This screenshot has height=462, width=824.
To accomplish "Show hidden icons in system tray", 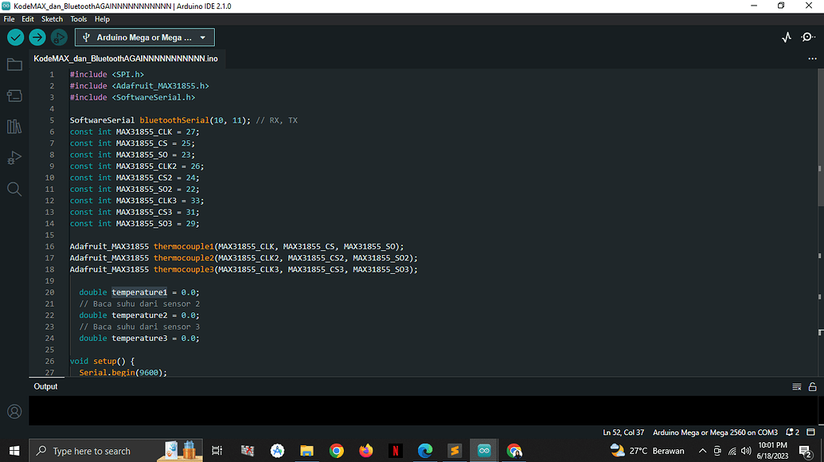I will click(704, 451).
